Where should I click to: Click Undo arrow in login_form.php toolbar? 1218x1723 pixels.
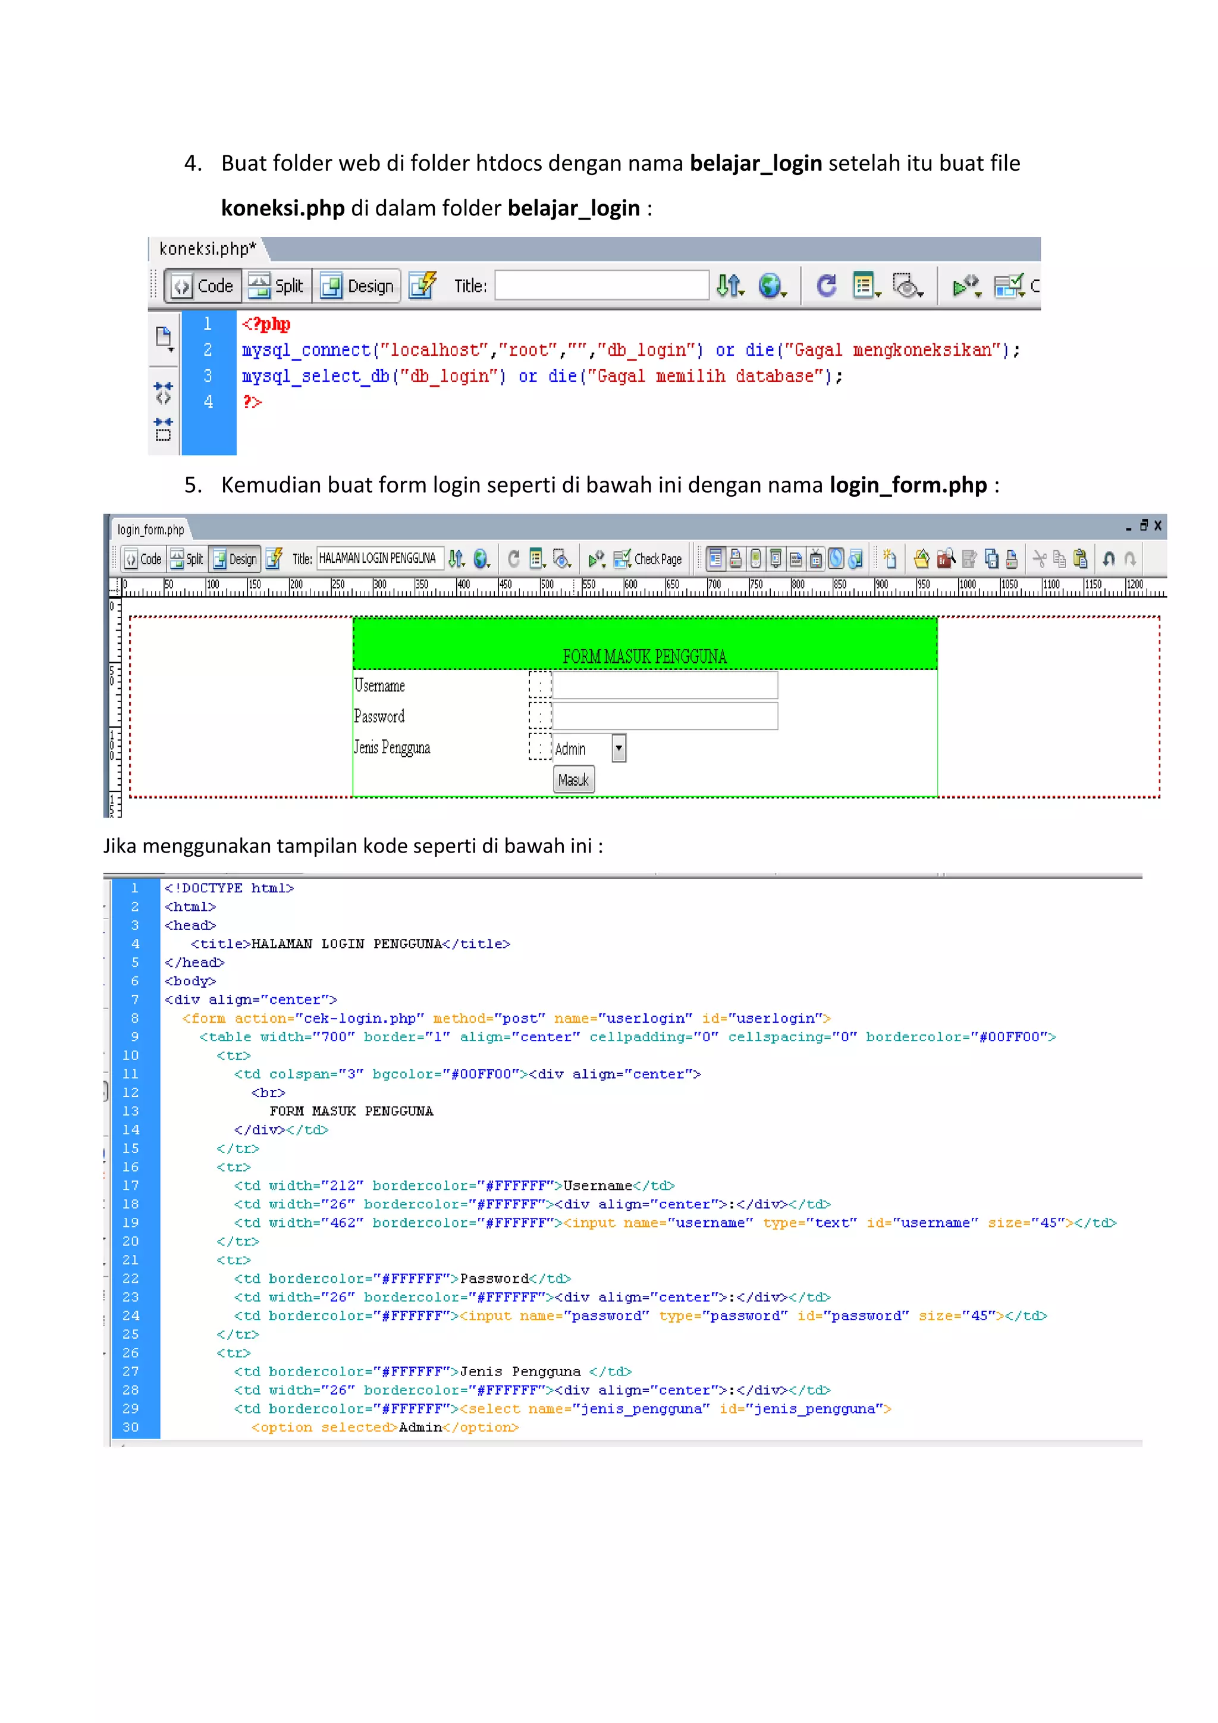click(x=1109, y=558)
